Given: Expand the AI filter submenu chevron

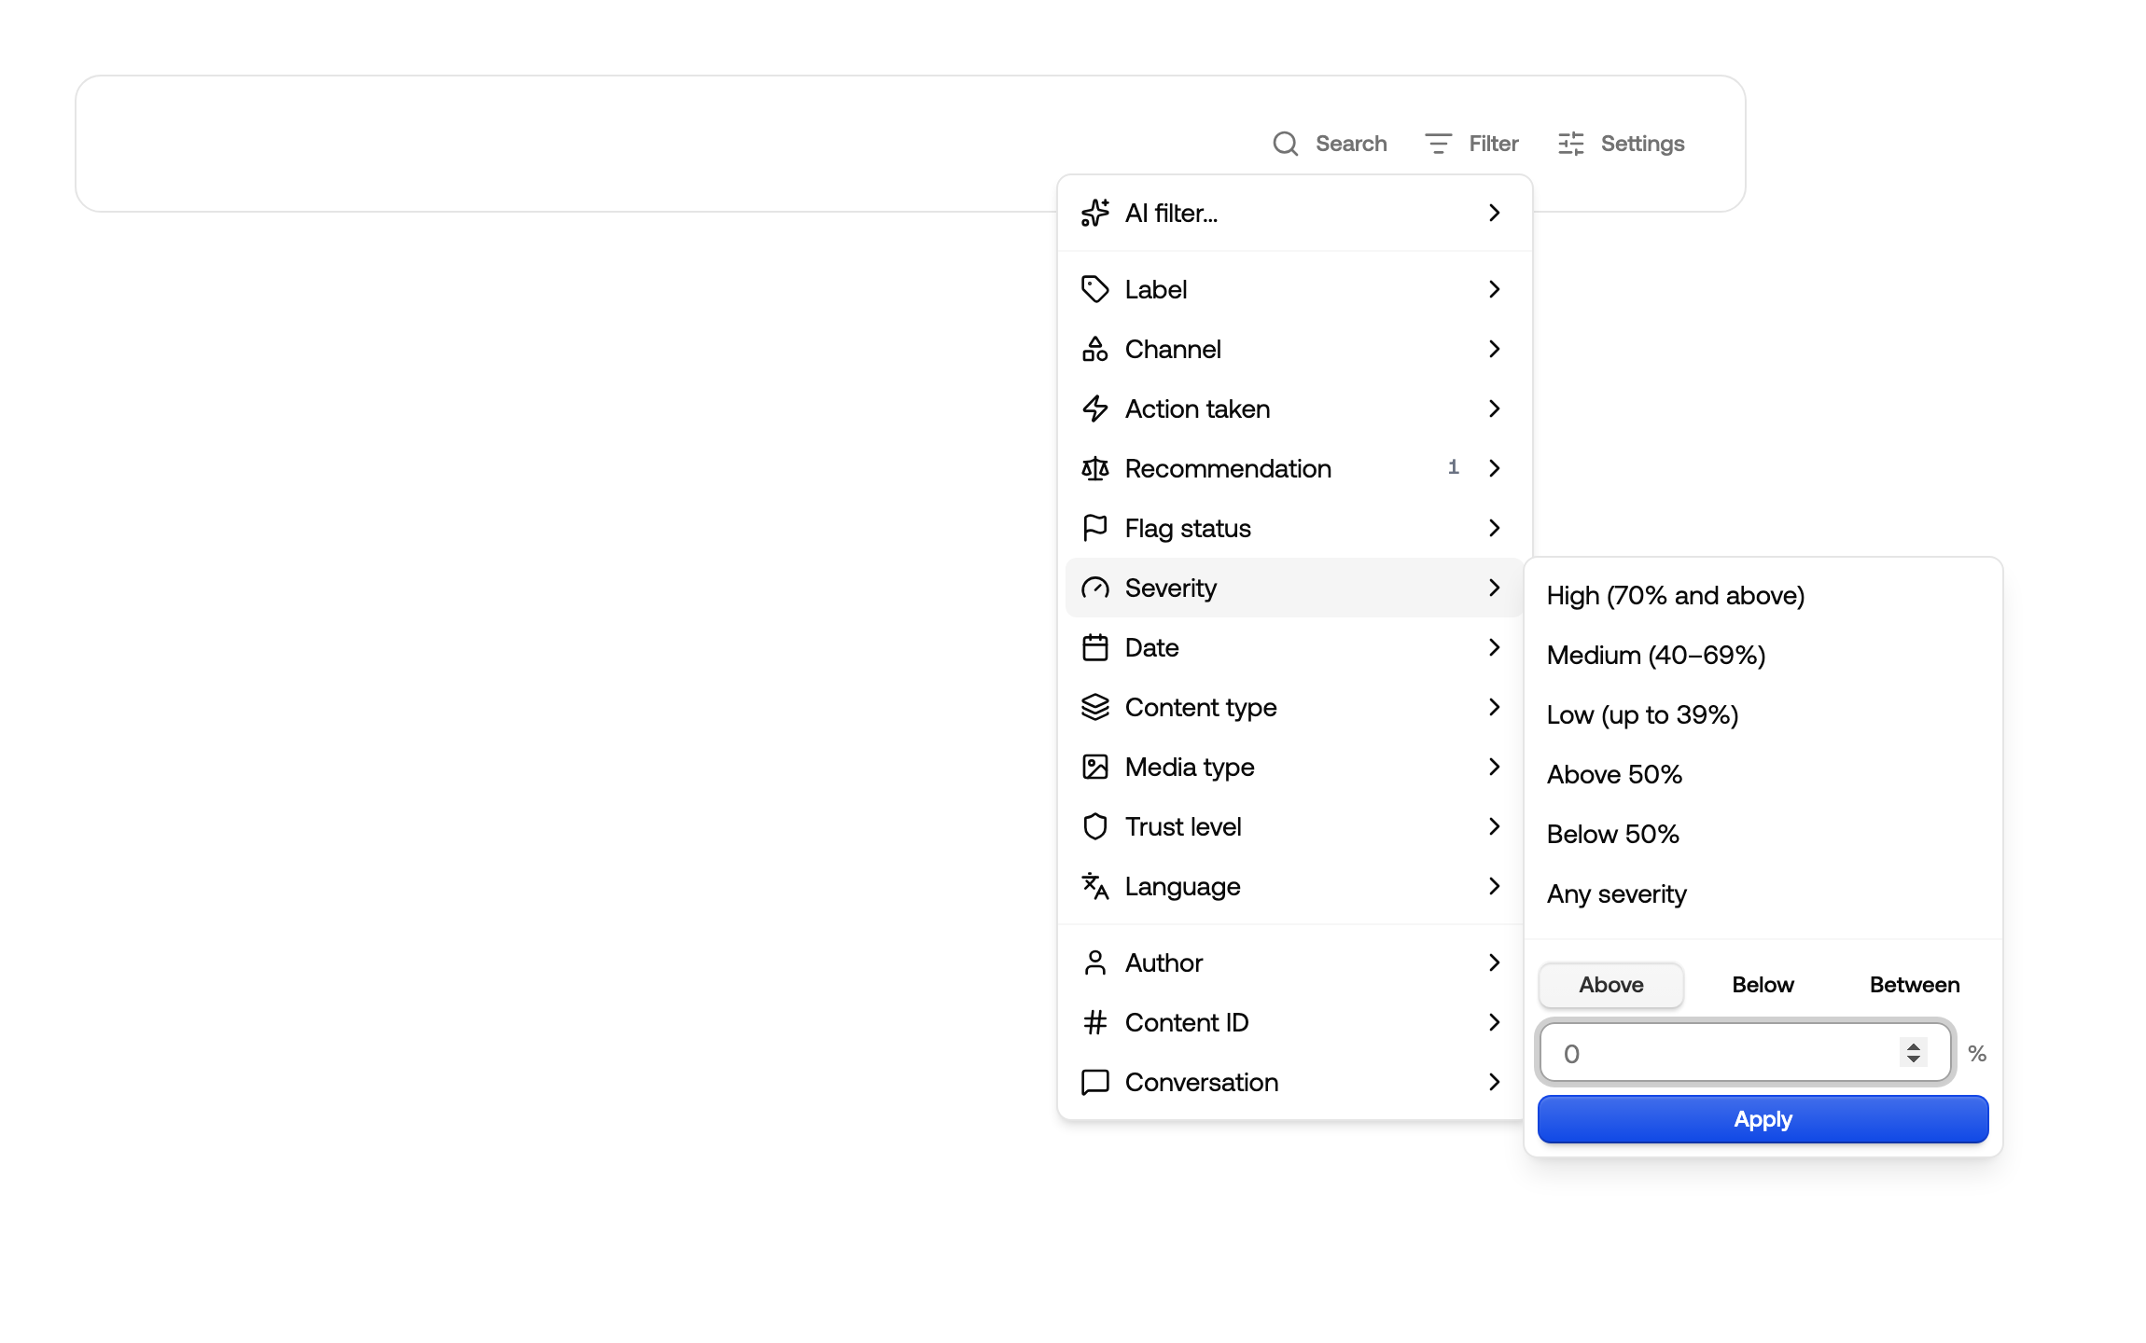Looking at the screenshot, I should [1494, 213].
